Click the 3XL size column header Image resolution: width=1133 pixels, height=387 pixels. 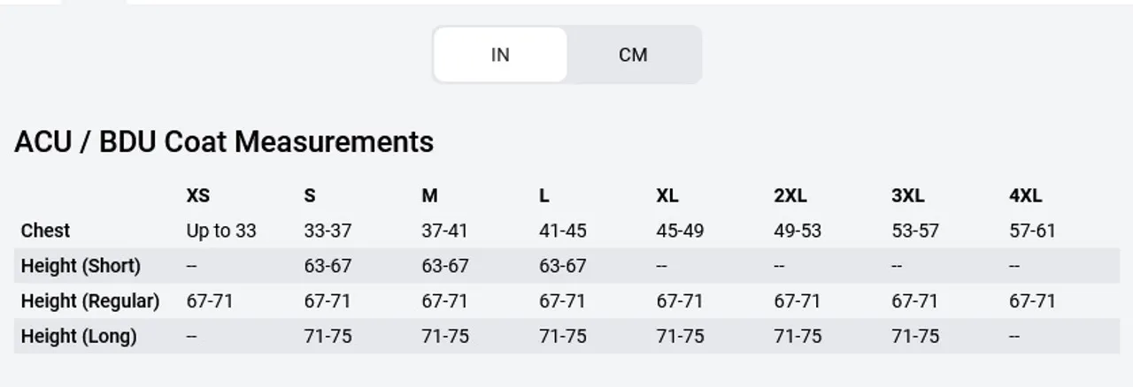(908, 195)
